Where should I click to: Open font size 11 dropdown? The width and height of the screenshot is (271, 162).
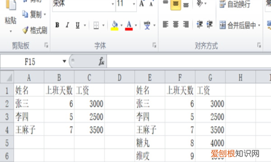[x=134, y=4]
